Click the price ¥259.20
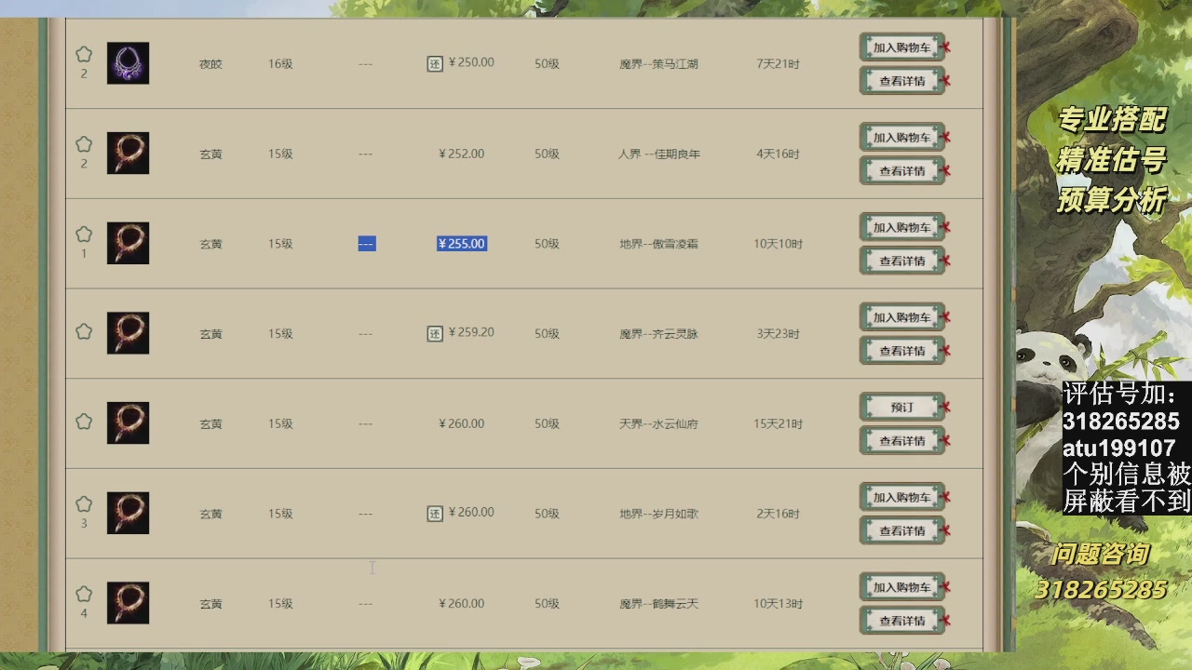The image size is (1192, 670). click(x=471, y=332)
